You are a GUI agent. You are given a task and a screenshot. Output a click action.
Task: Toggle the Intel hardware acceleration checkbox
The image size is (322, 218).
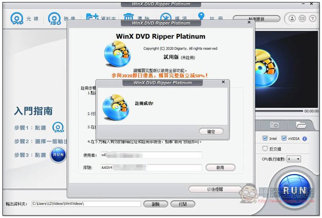point(265,138)
